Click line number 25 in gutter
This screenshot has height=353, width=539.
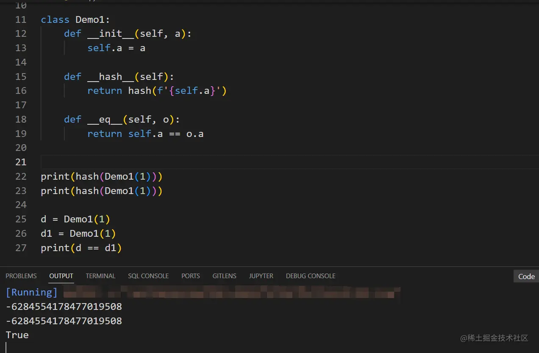(x=21, y=219)
